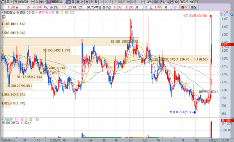Click the 전 button beside stock code
The width and height of the screenshot is (234, 142).
coord(16,2)
